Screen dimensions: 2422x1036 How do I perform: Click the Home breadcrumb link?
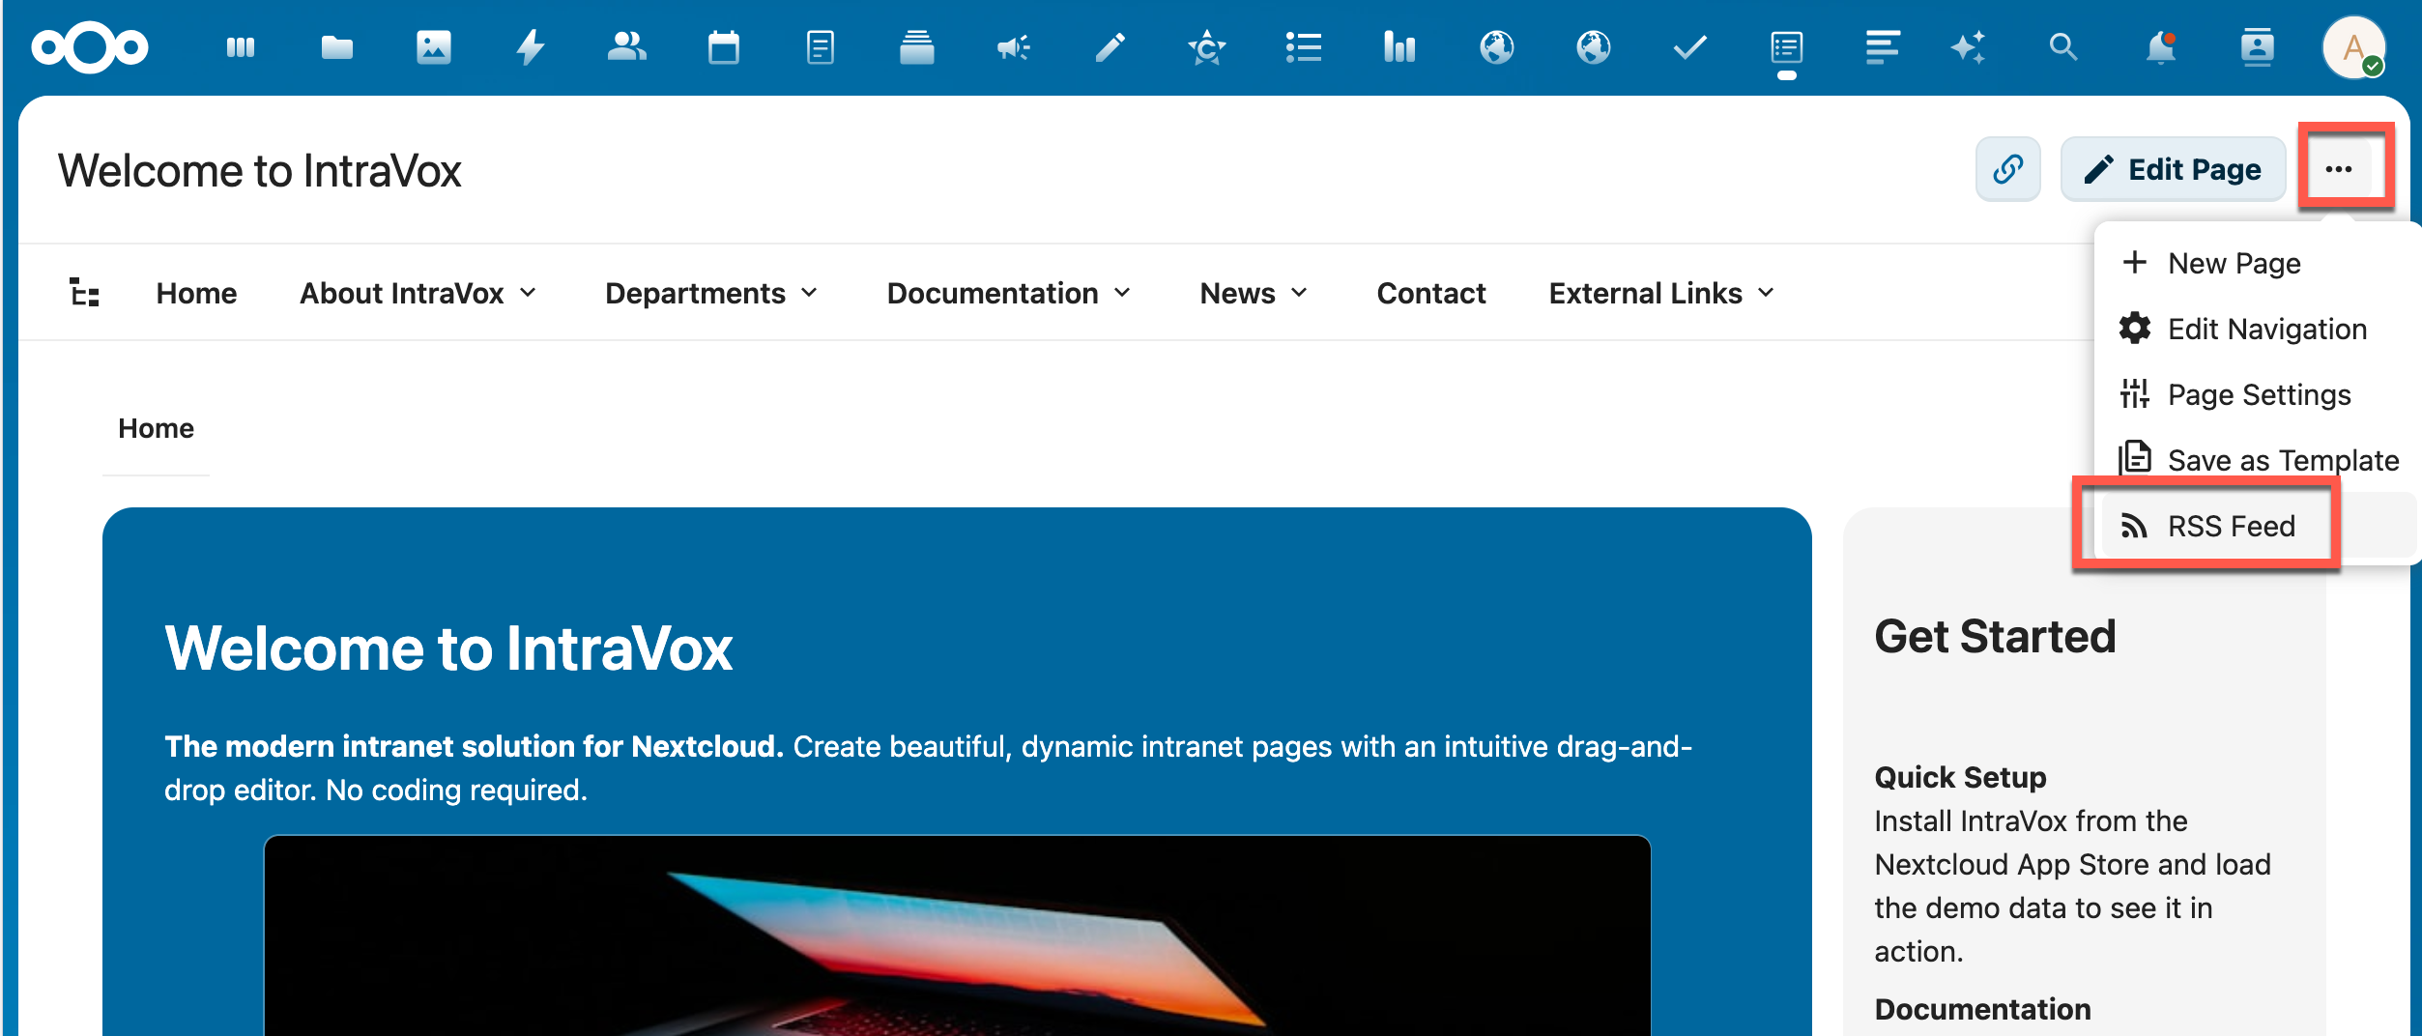click(156, 428)
